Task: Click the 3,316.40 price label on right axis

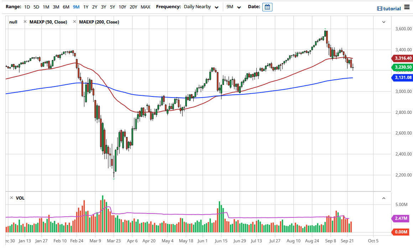Action: (x=403, y=58)
